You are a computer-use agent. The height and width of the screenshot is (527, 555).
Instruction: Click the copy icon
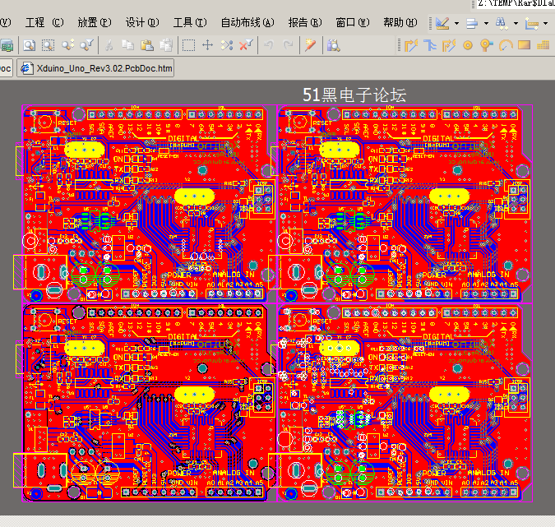[x=127, y=45]
